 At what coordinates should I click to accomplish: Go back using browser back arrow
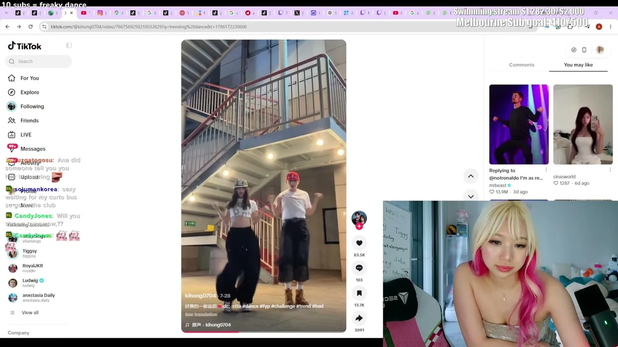(x=7, y=27)
